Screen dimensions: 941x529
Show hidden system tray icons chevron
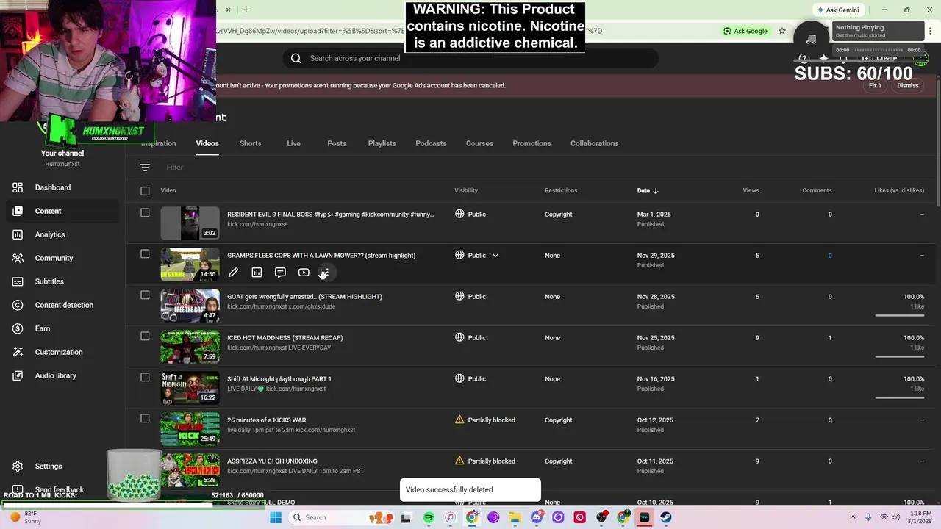(853, 517)
